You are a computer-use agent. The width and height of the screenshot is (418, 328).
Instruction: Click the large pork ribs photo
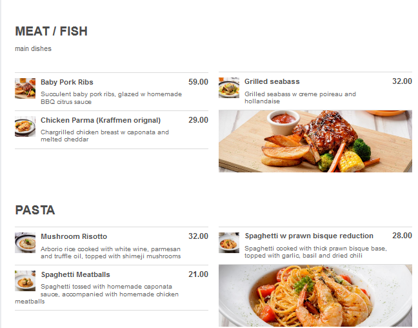point(315,141)
